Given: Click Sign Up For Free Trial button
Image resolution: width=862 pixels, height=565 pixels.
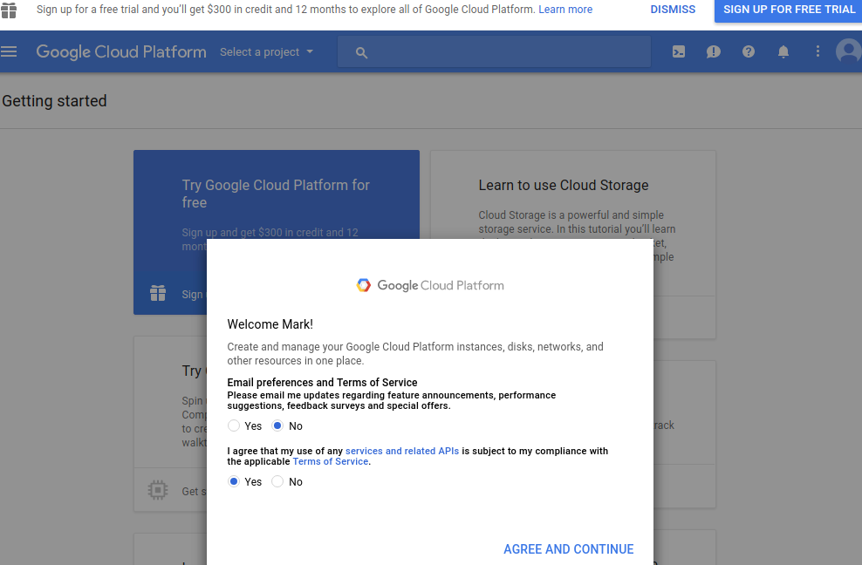Looking at the screenshot, I should [789, 10].
